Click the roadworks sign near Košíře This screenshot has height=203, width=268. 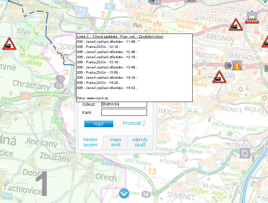pyautogui.click(x=218, y=77)
